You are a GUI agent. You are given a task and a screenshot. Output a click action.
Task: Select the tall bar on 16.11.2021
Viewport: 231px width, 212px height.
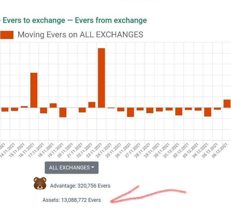point(34,90)
